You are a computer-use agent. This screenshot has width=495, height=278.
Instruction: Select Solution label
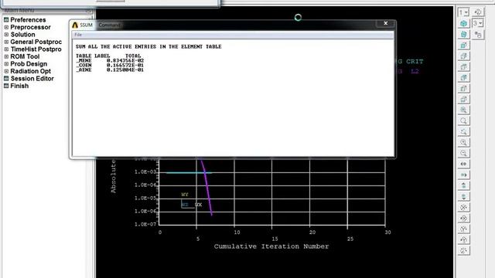click(x=22, y=34)
